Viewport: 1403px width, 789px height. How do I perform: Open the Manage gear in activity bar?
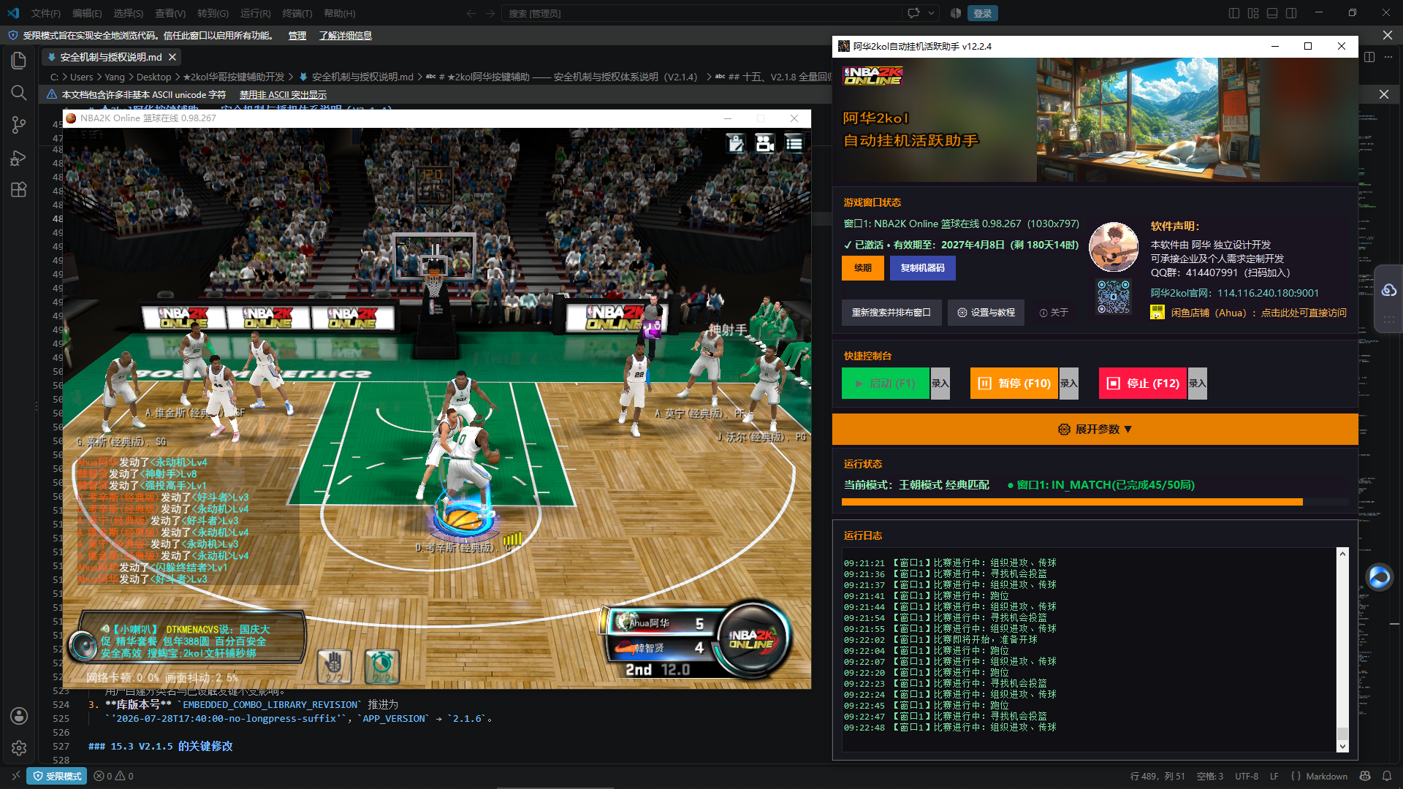(19, 748)
